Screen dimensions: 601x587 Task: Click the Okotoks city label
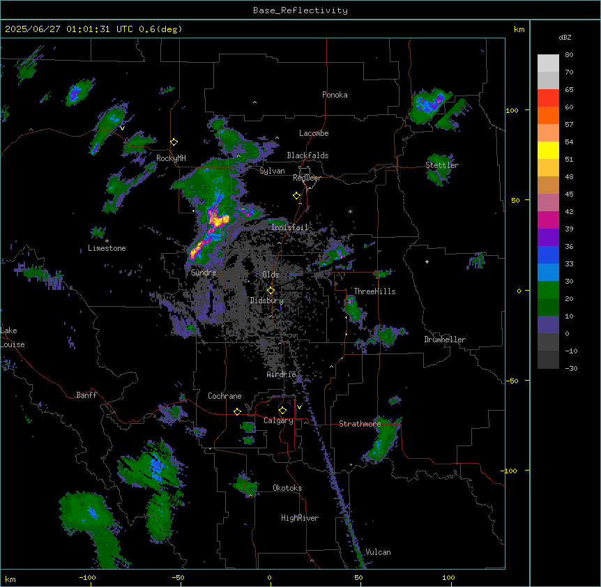[x=287, y=488]
